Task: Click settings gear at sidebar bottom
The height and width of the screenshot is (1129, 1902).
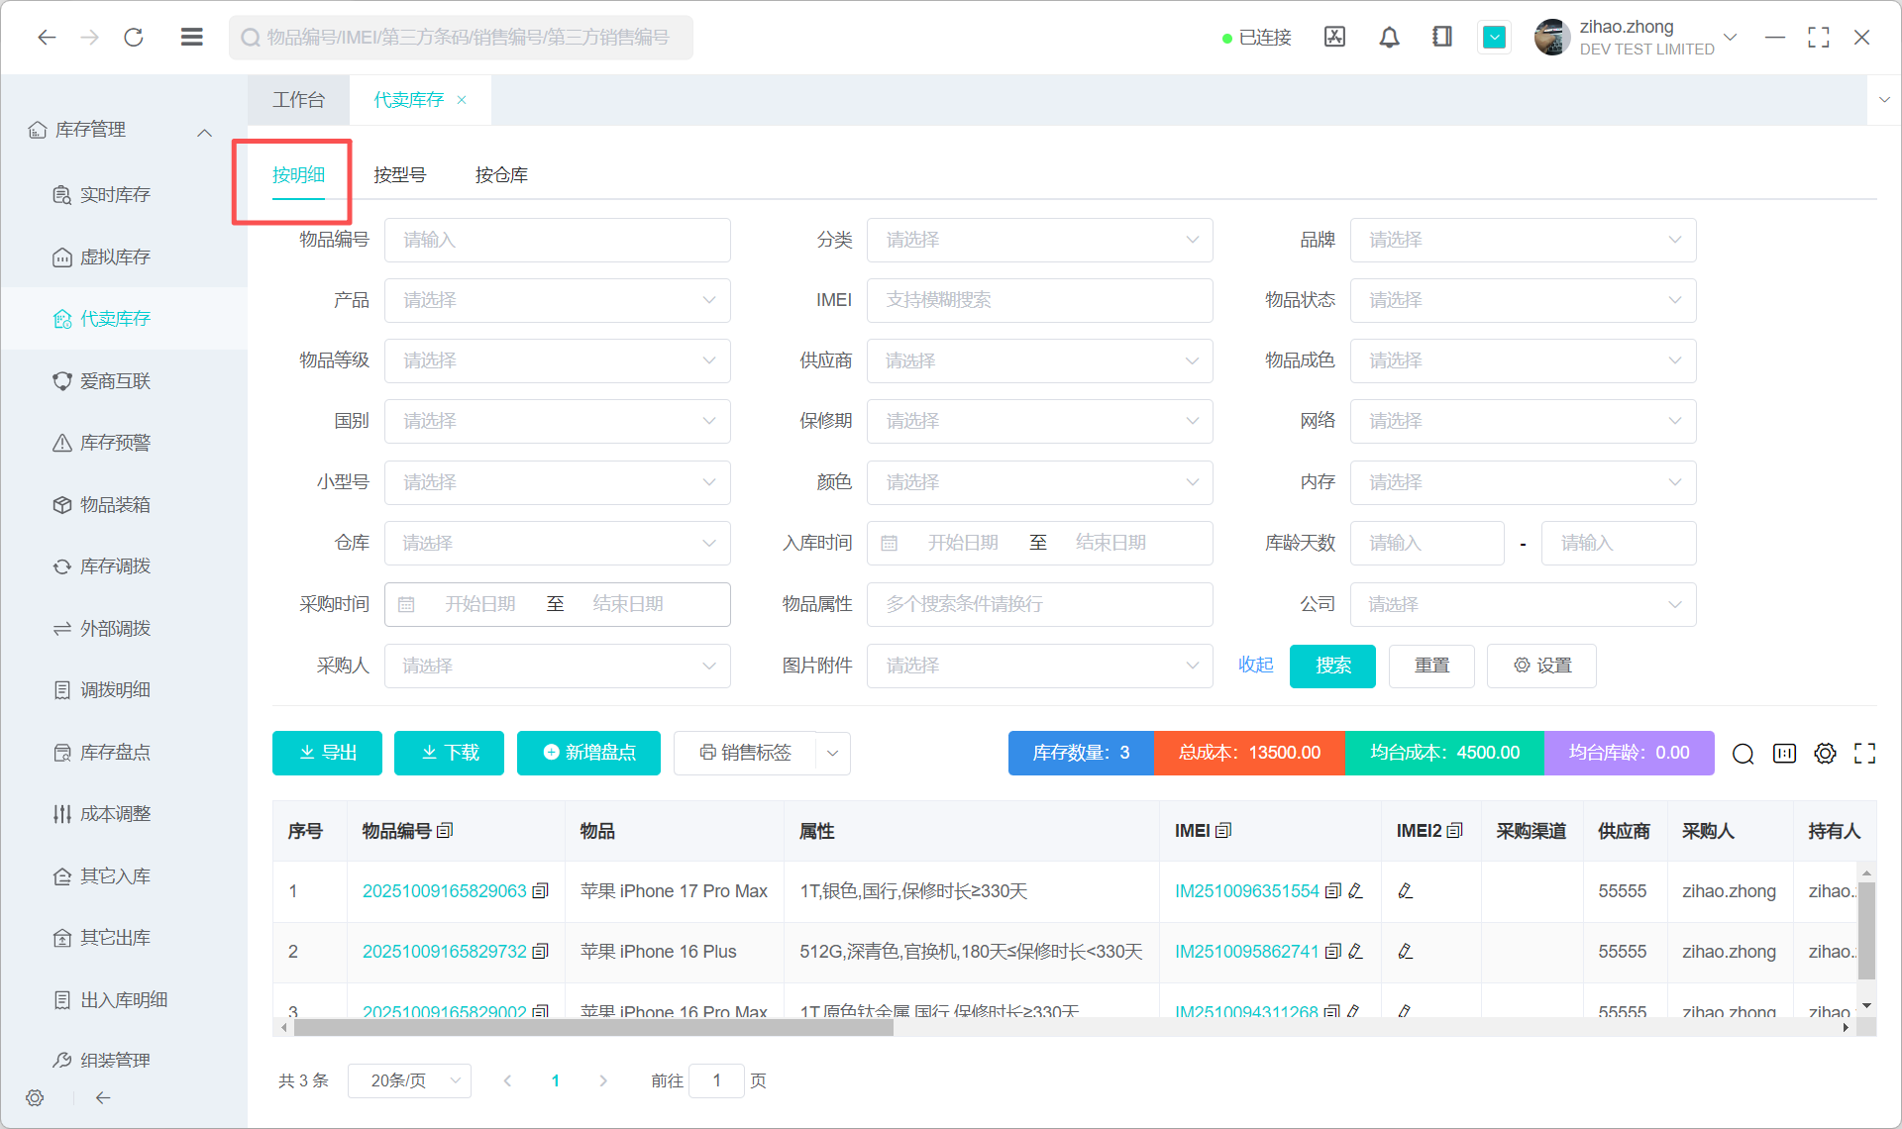Action: [35, 1097]
